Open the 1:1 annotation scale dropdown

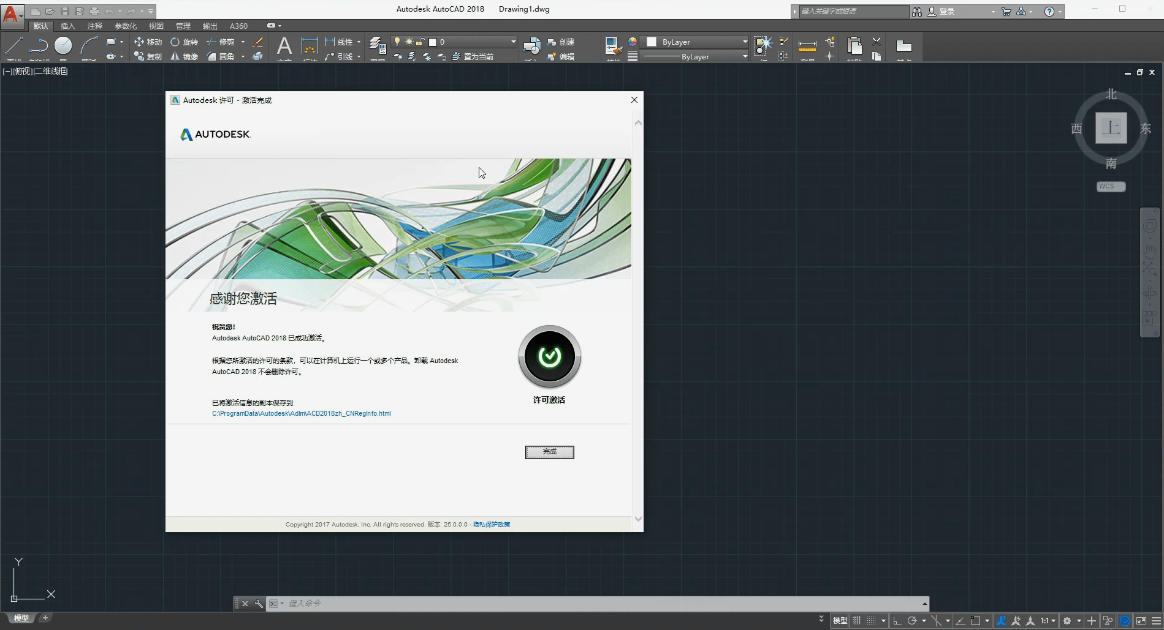coord(1048,620)
